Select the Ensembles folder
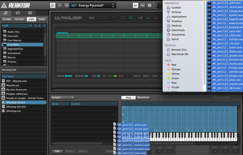This screenshot has height=155, width=243. coord(22,45)
